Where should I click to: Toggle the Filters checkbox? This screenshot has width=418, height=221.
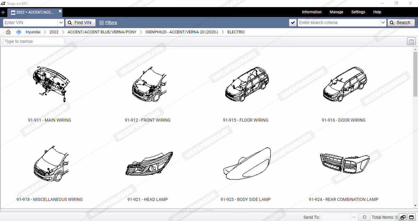(102, 23)
